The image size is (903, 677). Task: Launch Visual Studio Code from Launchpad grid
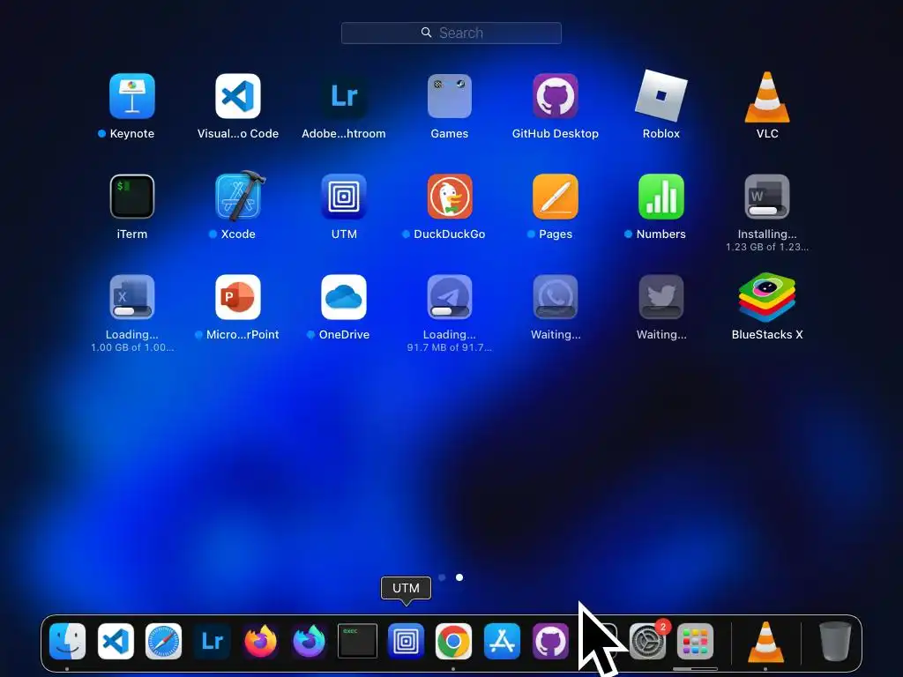[238, 96]
